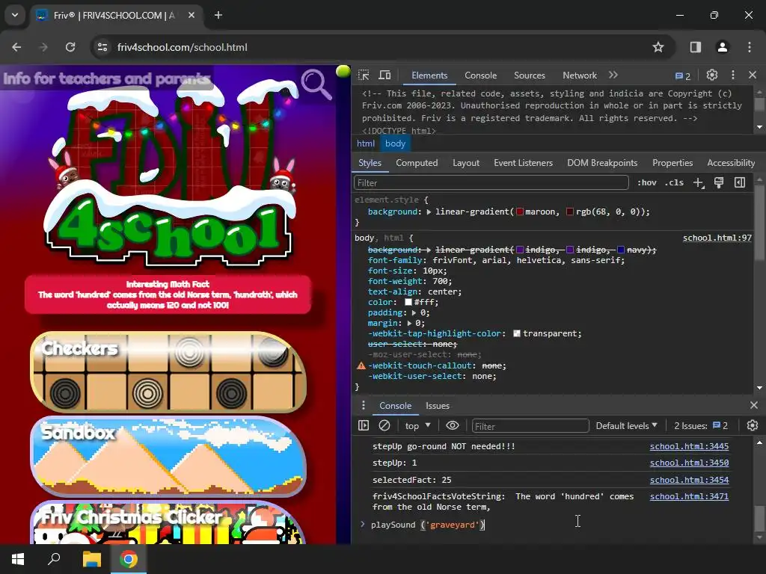Open the Event Listeners tab

pyautogui.click(x=523, y=163)
